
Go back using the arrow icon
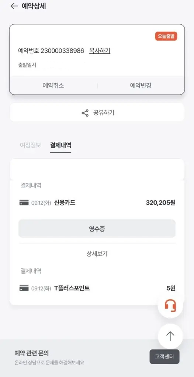[14, 6]
